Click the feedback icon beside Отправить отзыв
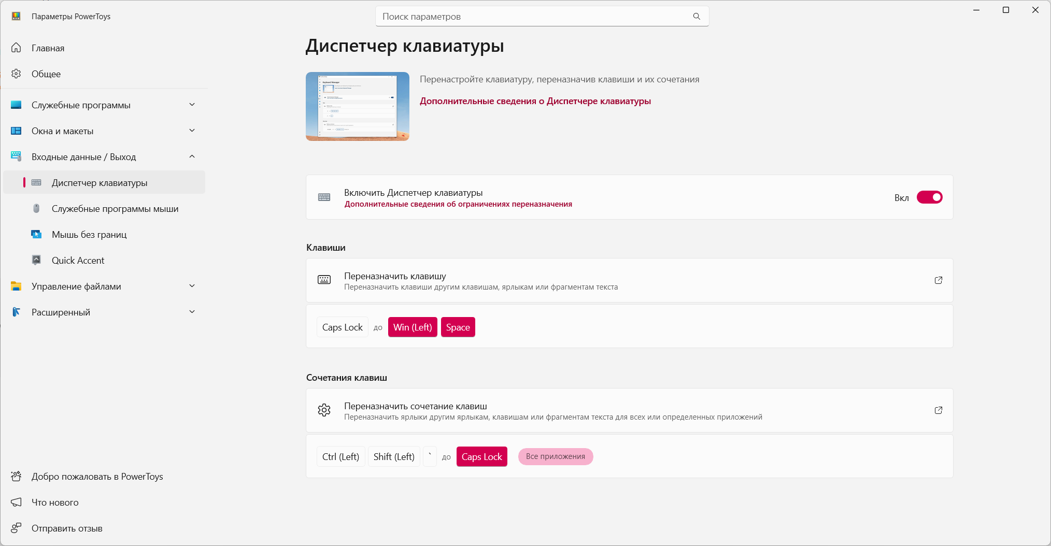 pos(16,528)
